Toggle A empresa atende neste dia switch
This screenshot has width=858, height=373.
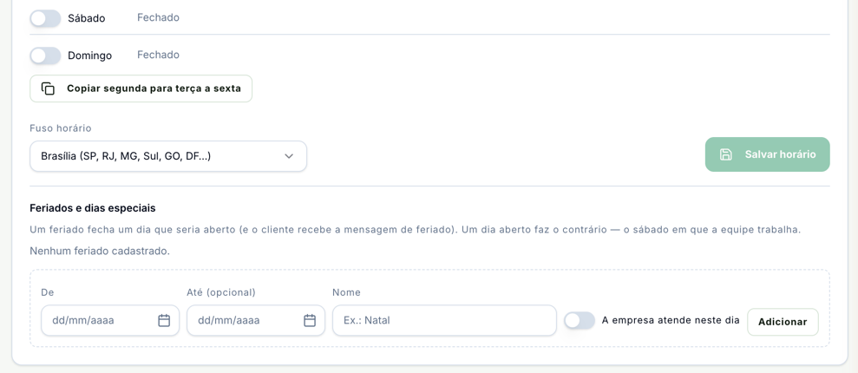pos(580,320)
